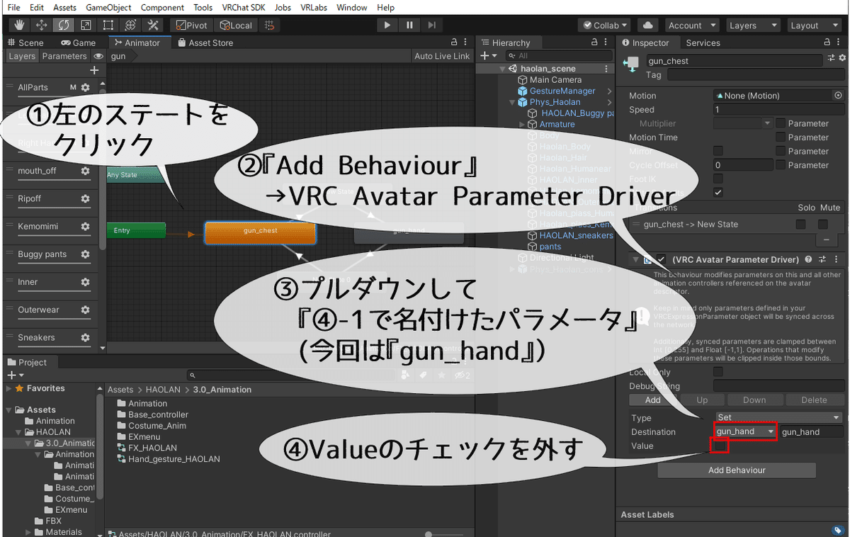The image size is (850, 537).
Task: Select FX_HAOLAN controller asset
Action: click(147, 448)
